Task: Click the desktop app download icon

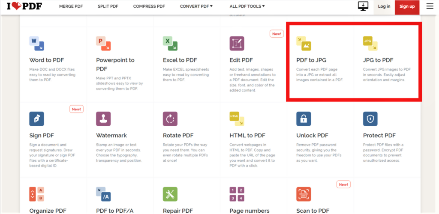Action: point(364,6)
